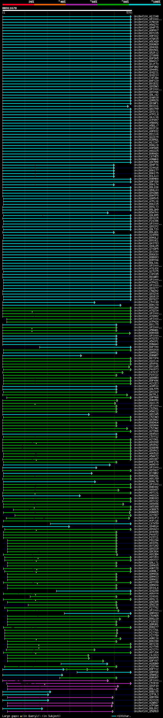Select hit label UniRef100_Q9SCP2

coord(146,227)
